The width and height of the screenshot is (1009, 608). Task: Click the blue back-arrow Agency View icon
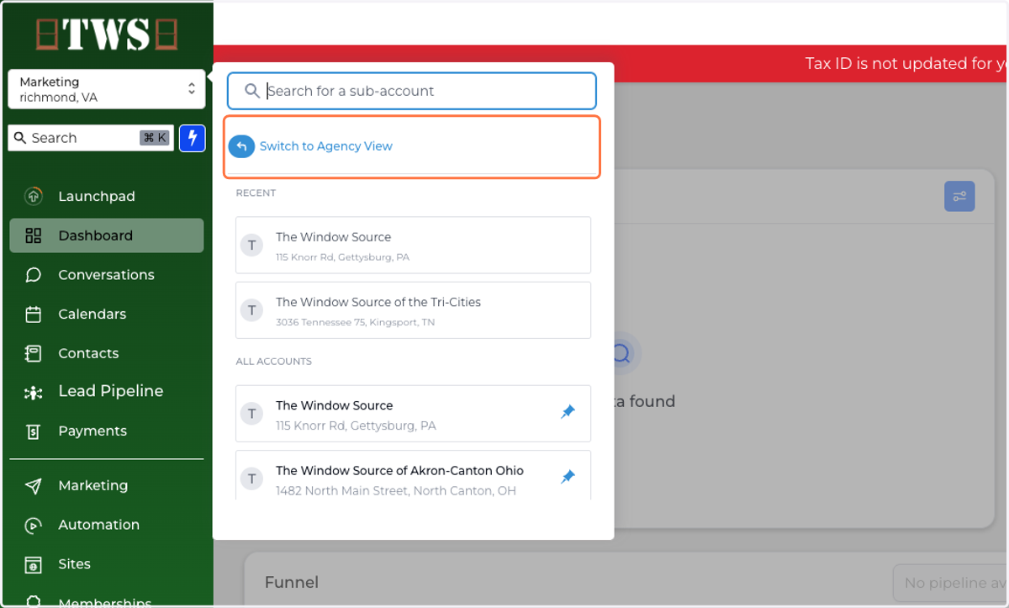[241, 146]
